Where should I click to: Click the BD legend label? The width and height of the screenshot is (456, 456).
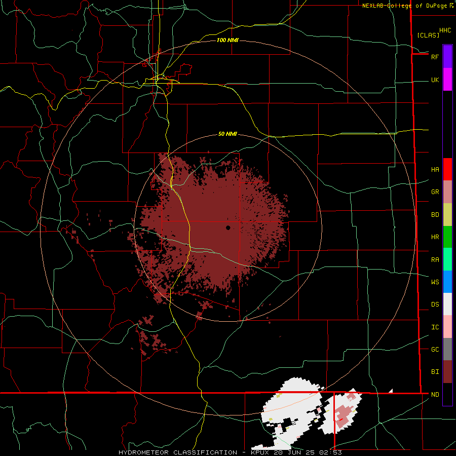point(435,215)
